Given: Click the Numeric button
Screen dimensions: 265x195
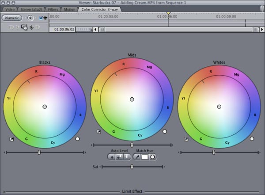Looking at the screenshot, I should [12, 18].
